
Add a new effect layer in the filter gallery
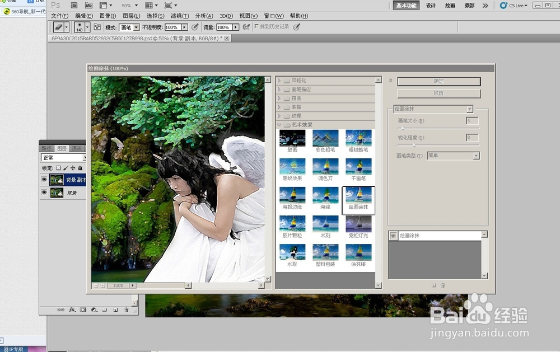point(434,285)
